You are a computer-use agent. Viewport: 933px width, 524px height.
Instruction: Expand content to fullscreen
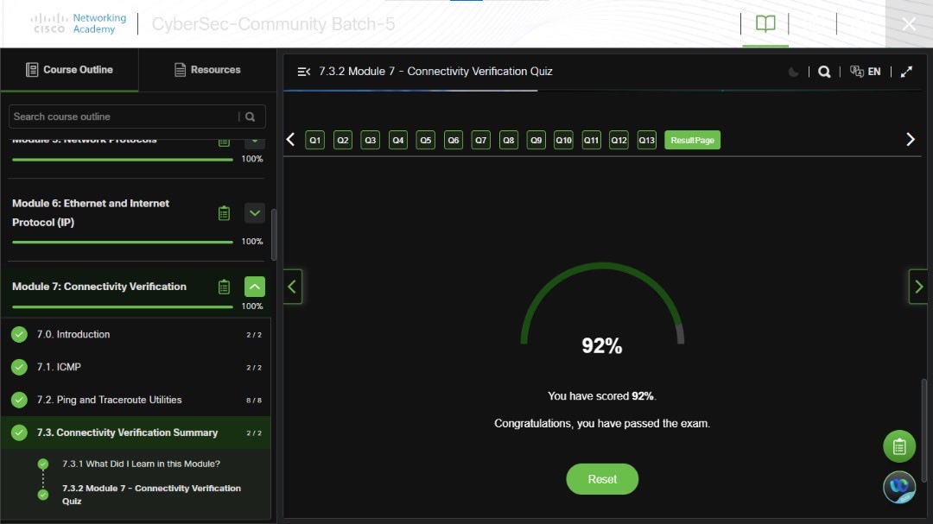click(x=906, y=72)
